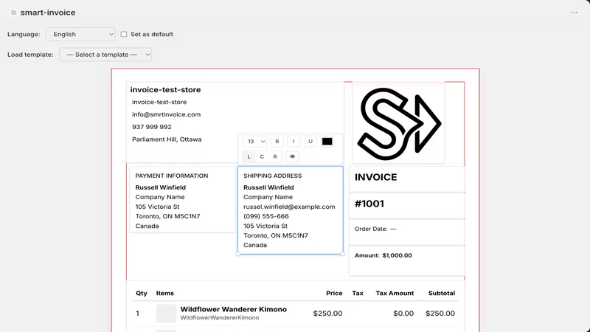Open the three-dot more options menu
This screenshot has height=332, width=590.
[x=574, y=13]
